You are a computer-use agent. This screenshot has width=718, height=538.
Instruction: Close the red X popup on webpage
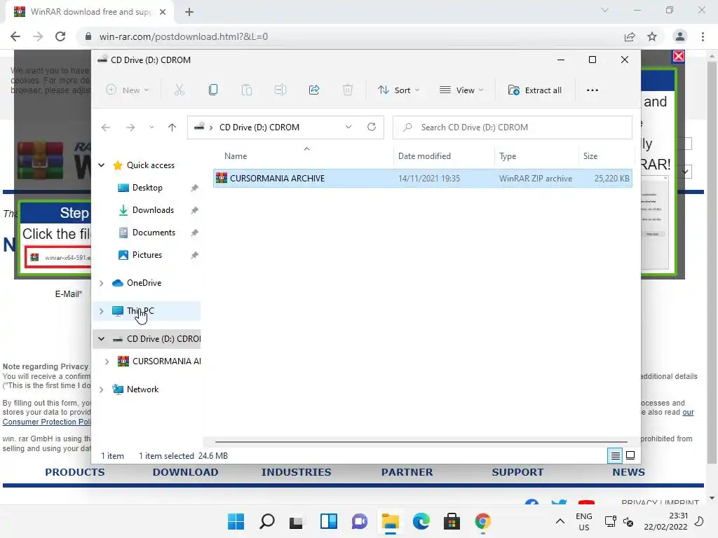click(678, 56)
